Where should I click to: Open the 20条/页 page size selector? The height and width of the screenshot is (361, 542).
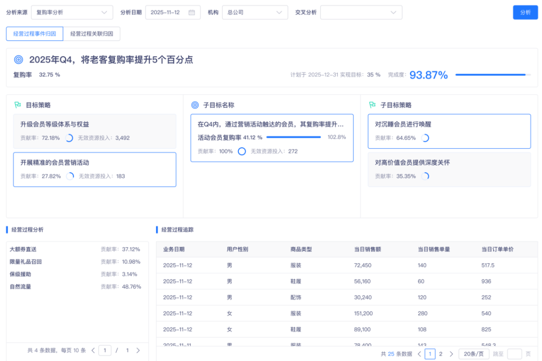click(x=474, y=353)
